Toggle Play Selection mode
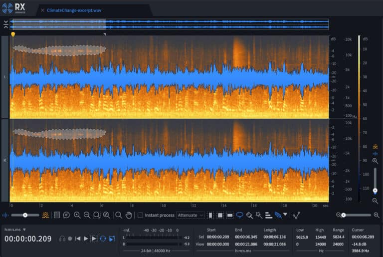 click(94, 239)
